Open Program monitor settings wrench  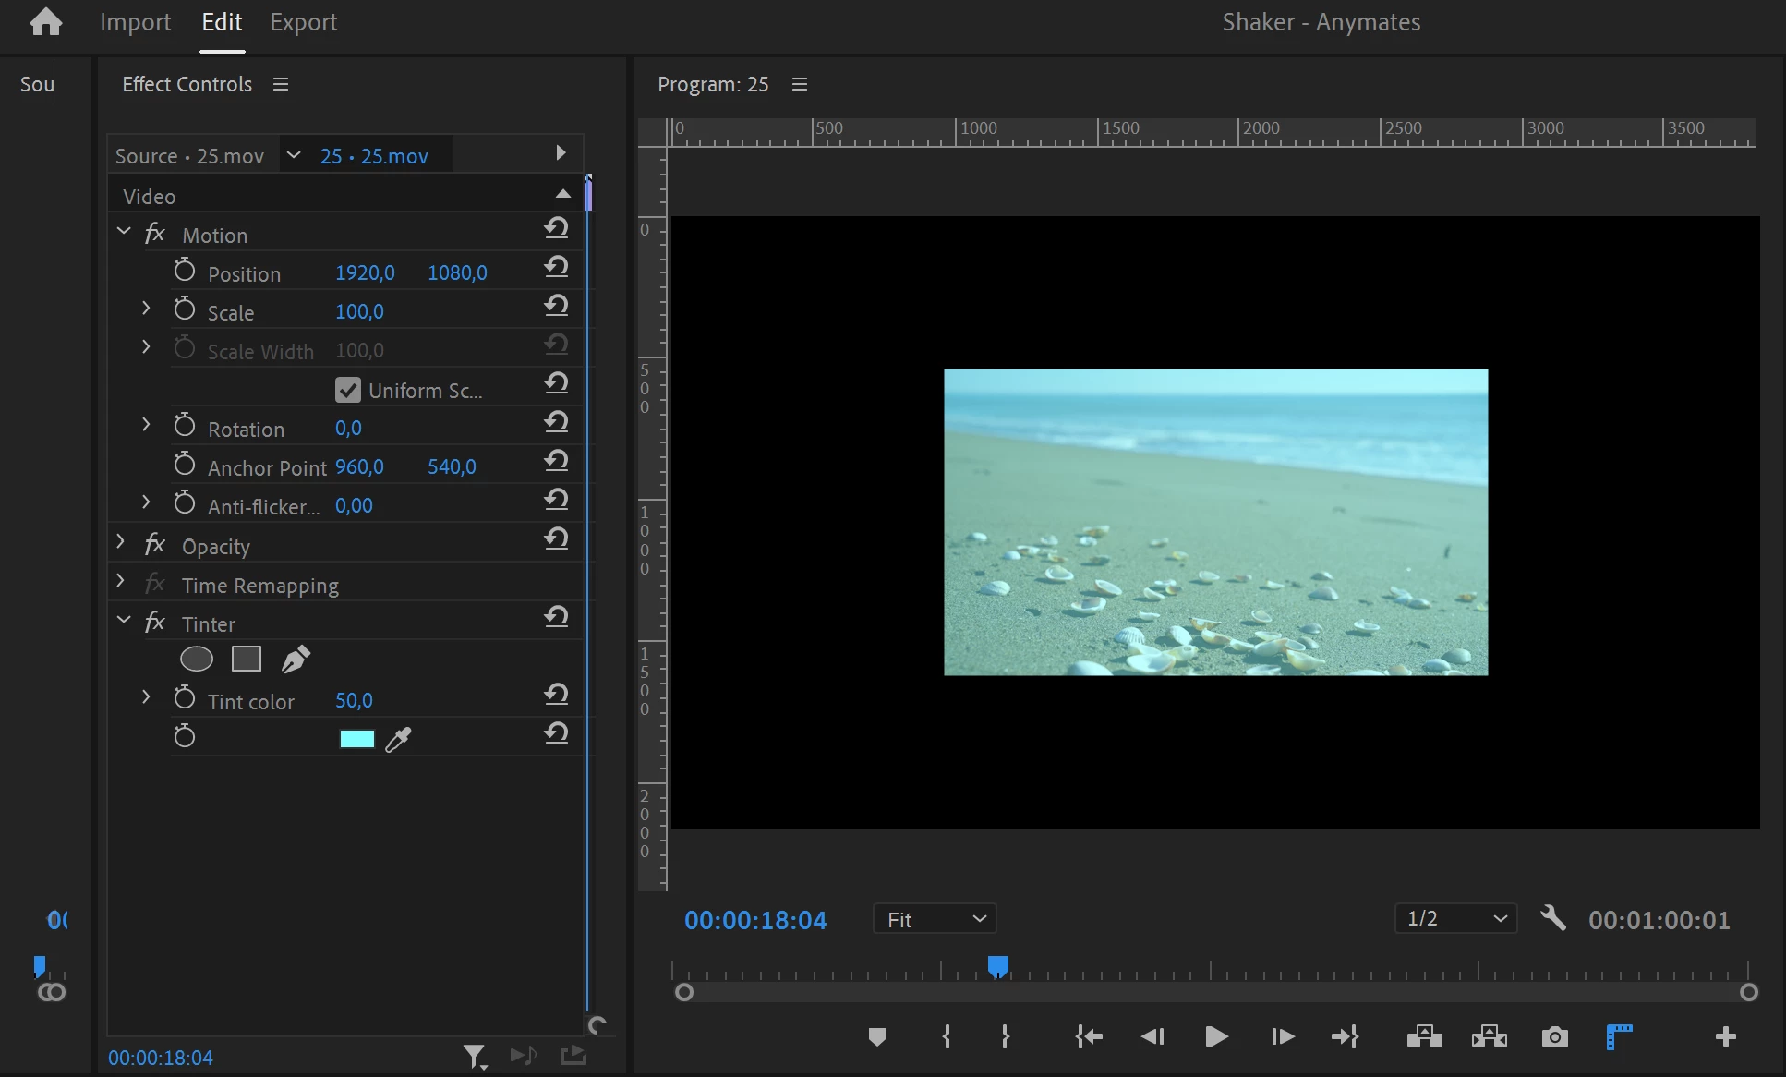click(1553, 918)
